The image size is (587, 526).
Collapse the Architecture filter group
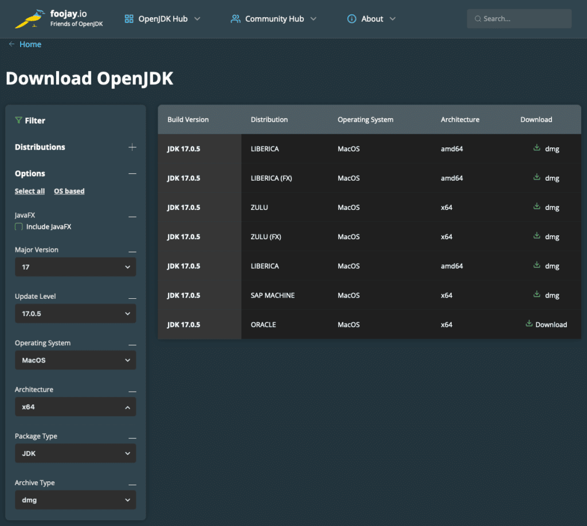(x=132, y=392)
